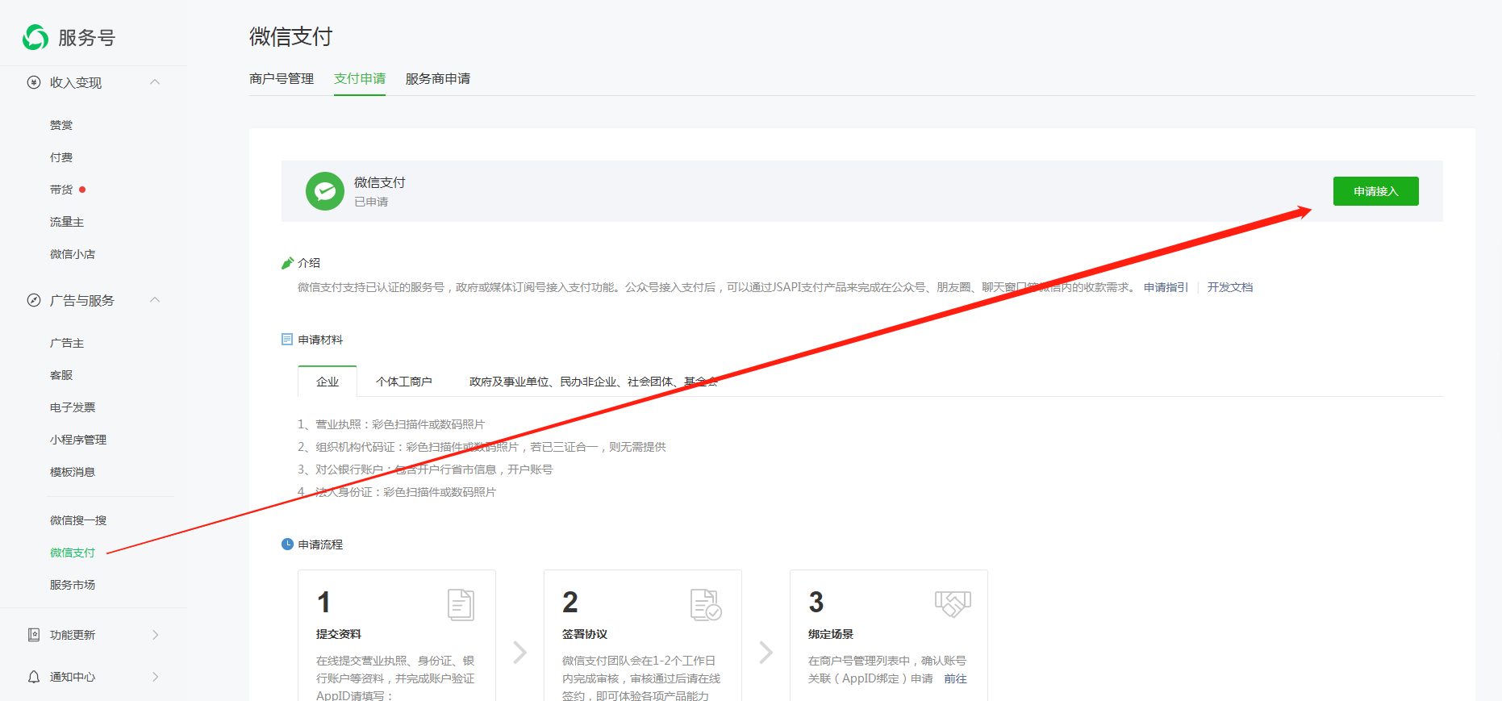Screen dimensions: 1502x701
Task: Click the 绑定场景 step title
Action: tap(831, 634)
